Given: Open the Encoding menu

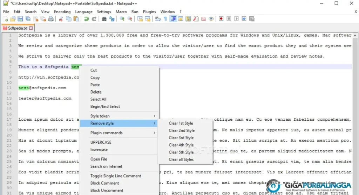Looking at the screenshot, I should [62, 12].
